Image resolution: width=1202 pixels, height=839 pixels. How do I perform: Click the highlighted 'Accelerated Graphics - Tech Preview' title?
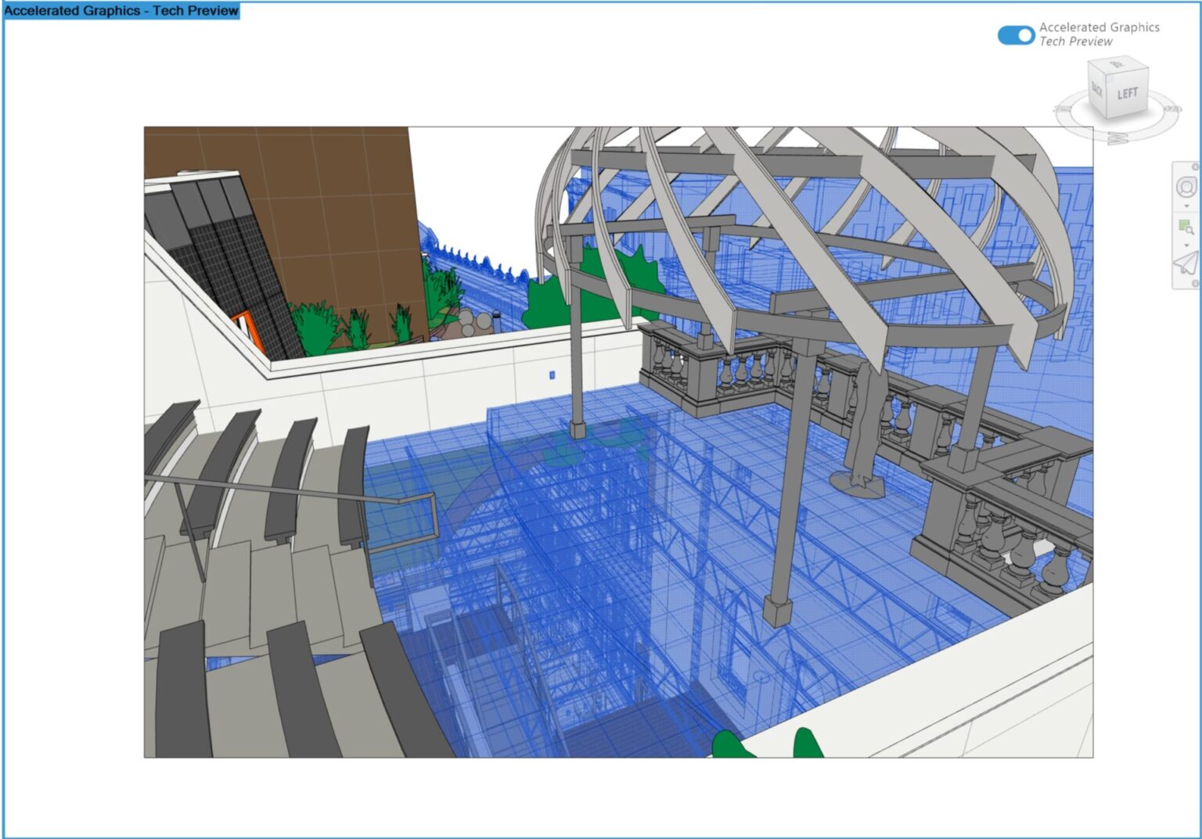click(121, 11)
